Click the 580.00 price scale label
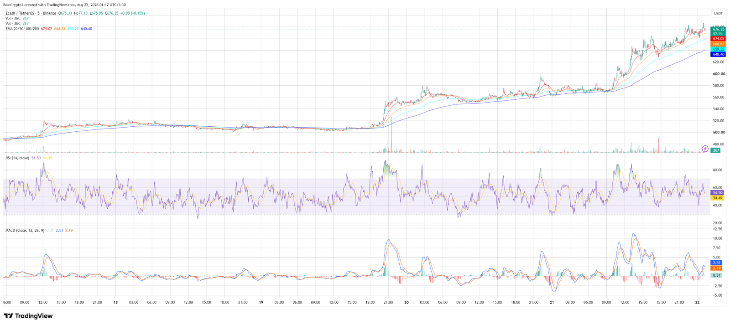Image resolution: width=730 pixels, height=325 pixels. pos(719,86)
